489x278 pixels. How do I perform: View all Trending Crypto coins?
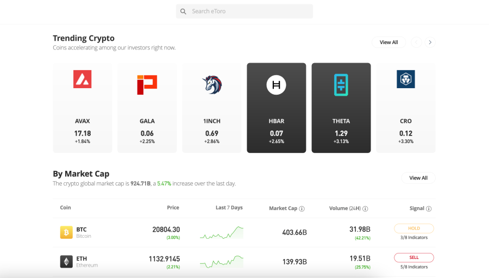click(388, 42)
